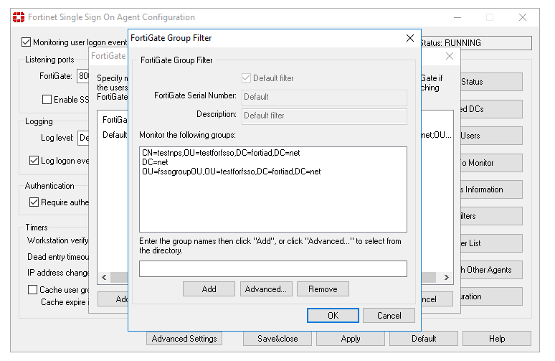Click the To Monitor button
Viewport: 555px width, 361px height.
point(491,163)
